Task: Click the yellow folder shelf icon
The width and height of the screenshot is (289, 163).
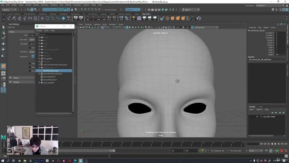Action: [134, 18]
